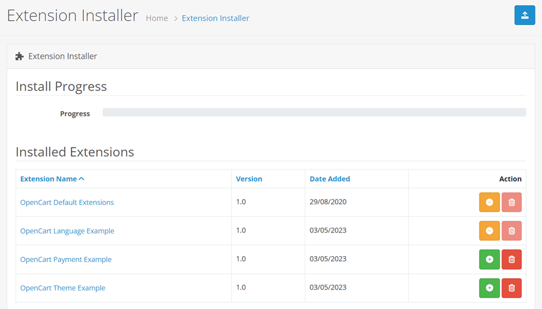Click the version 1.0 in the Default Extensions row

click(x=241, y=202)
